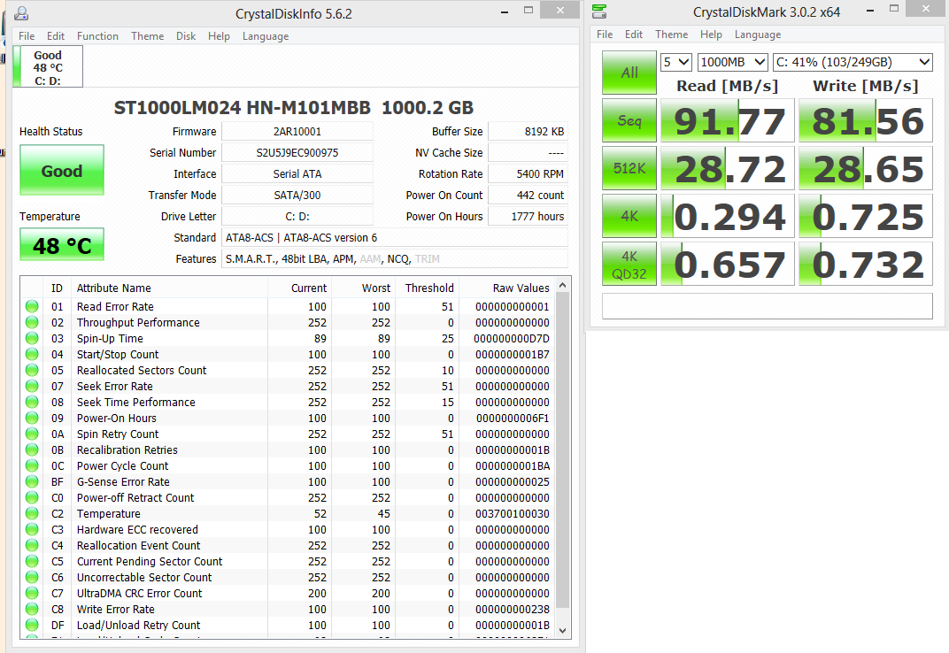Viewport: 949px width, 653px height.
Task: Click the 4K QD32 write result 0.732
Action: click(x=866, y=264)
